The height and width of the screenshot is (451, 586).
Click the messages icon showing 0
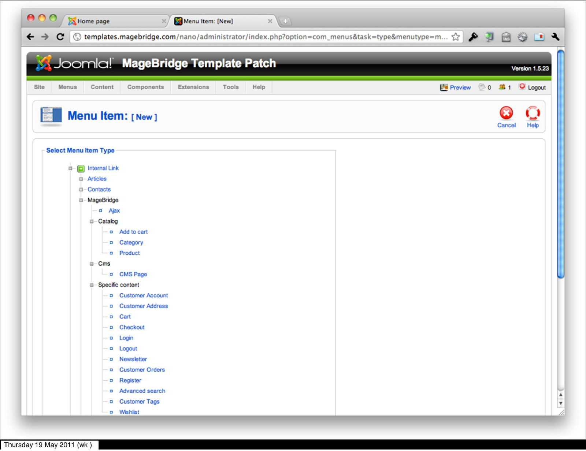482,87
